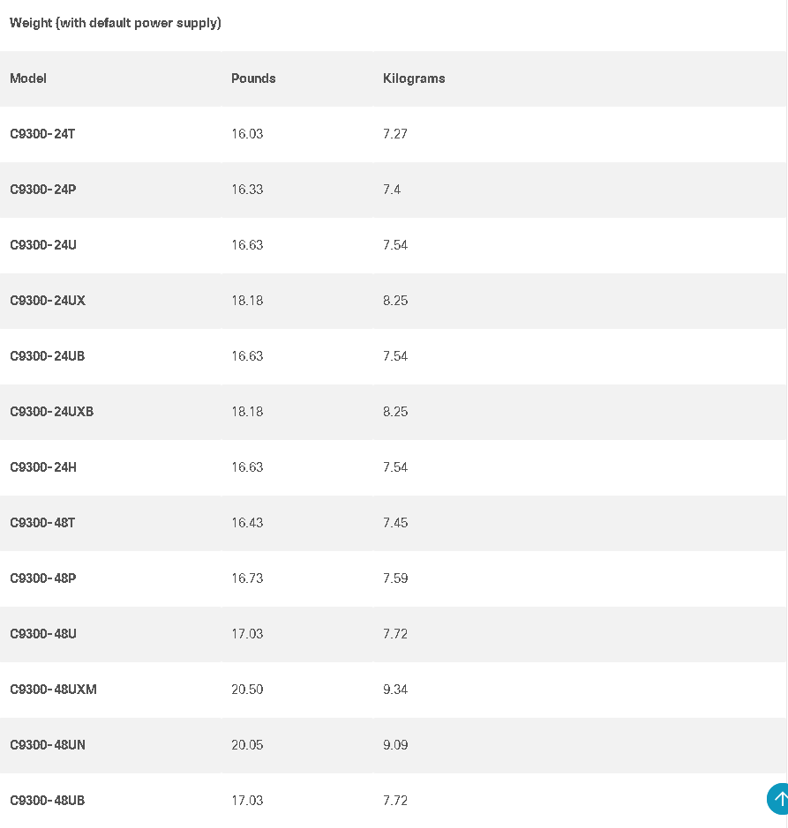This screenshot has width=788, height=828.
Task: Click the 9.09 kilograms value
Action: (395, 745)
